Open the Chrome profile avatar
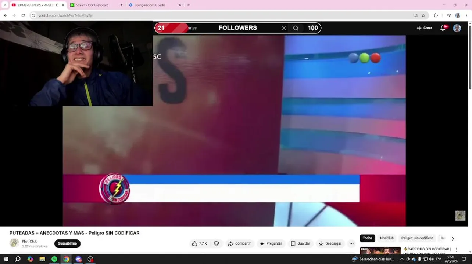Screen dimensions: 472x264 pos(458,15)
